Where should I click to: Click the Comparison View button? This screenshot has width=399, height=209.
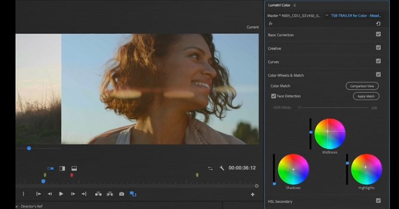pos(362,86)
